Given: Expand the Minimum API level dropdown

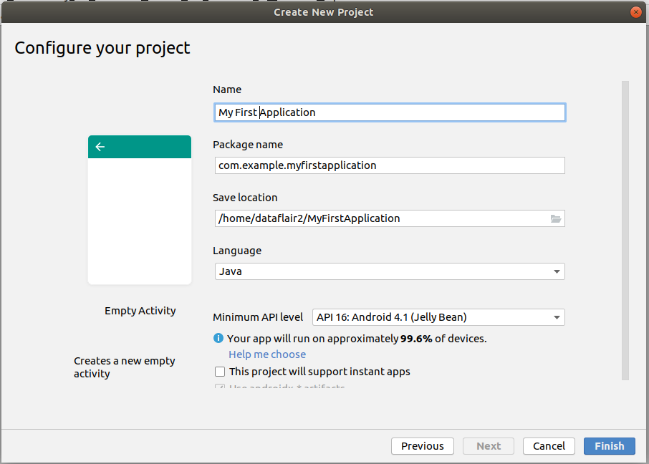Looking at the screenshot, I should click(x=438, y=317).
